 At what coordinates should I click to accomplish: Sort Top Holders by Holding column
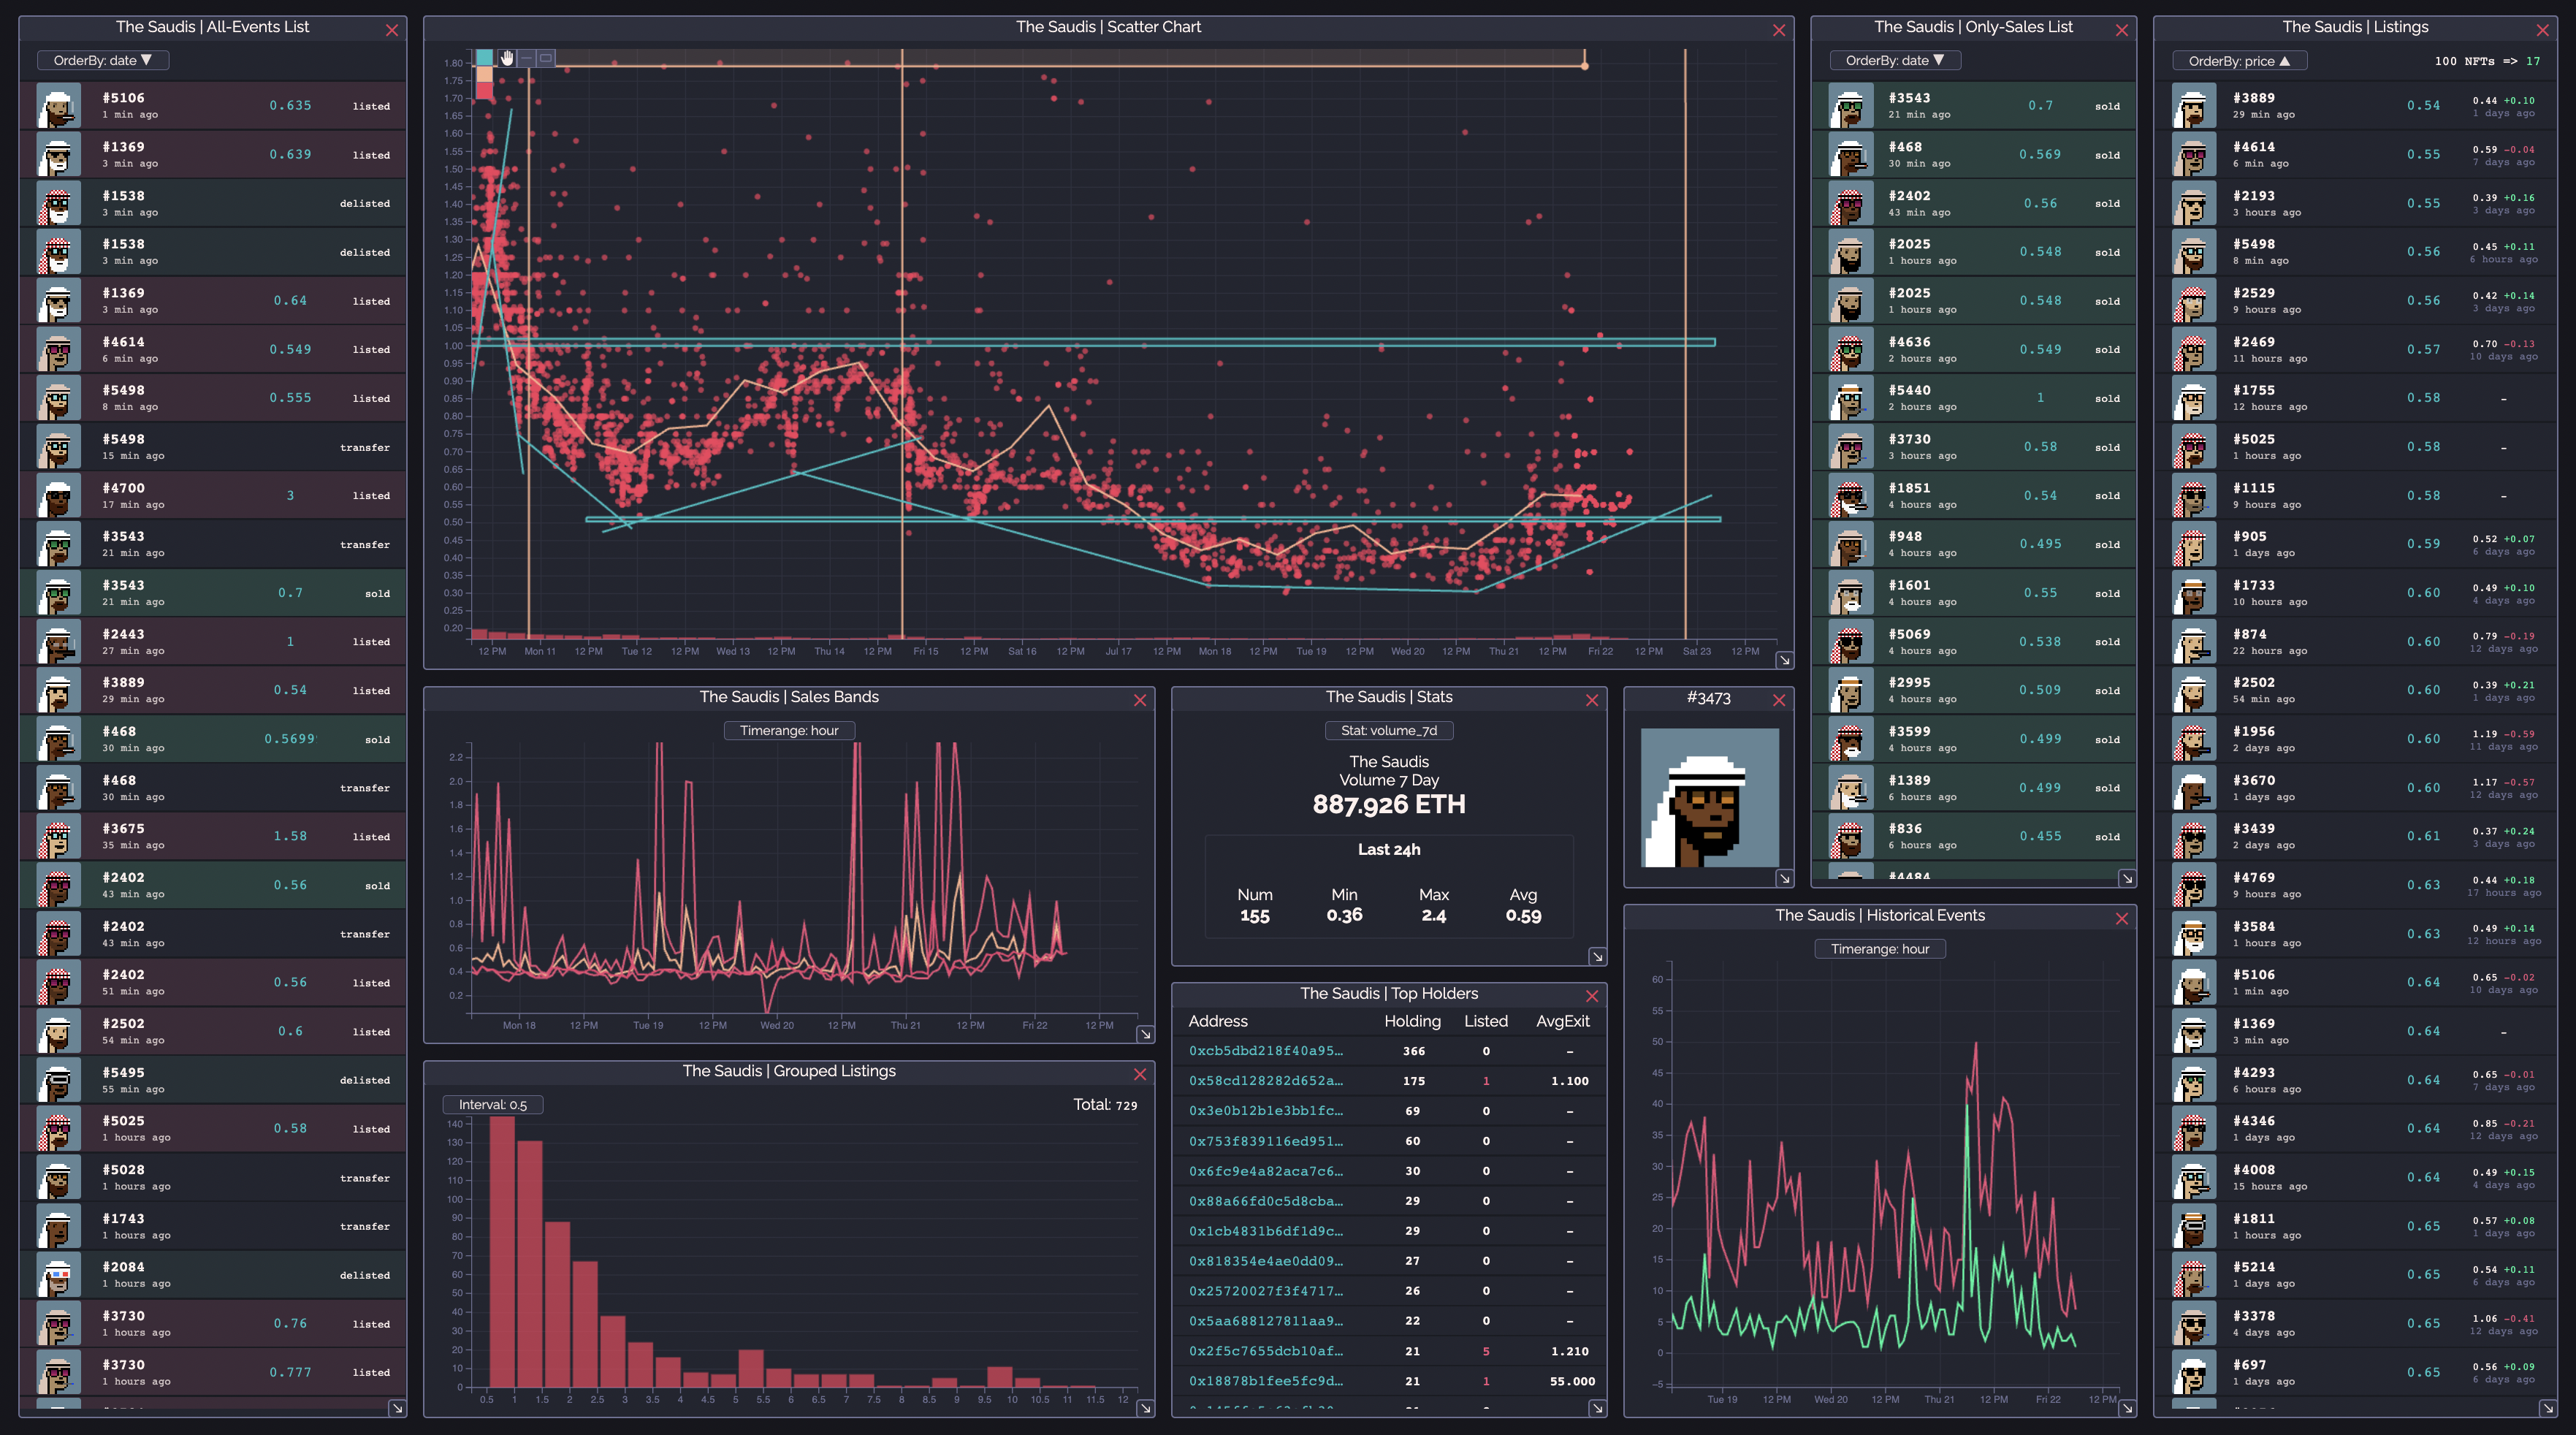point(1412,1021)
